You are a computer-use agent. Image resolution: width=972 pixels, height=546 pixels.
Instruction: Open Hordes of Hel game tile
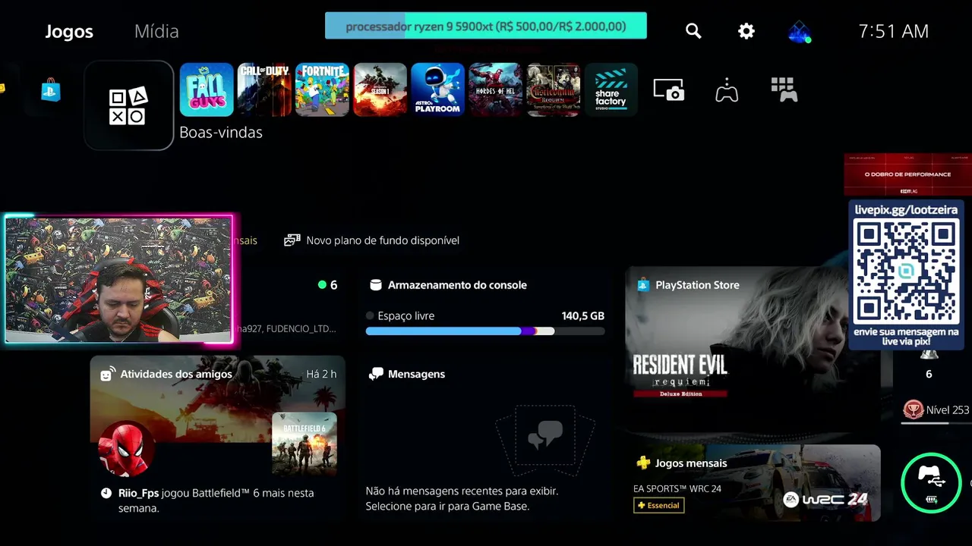pos(495,89)
